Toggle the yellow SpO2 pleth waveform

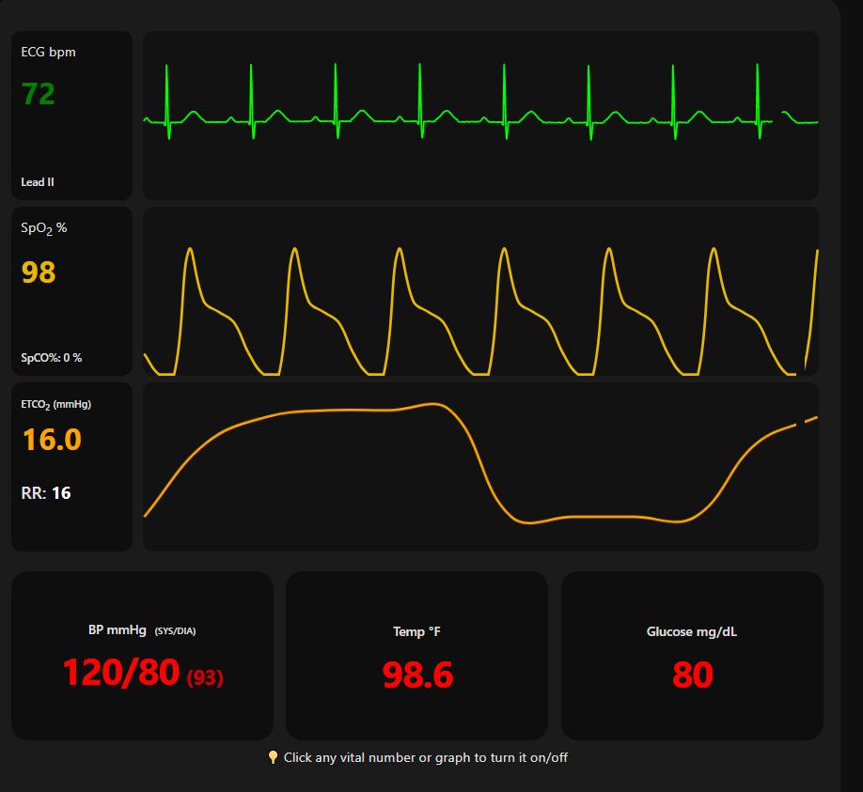[x=480, y=291]
